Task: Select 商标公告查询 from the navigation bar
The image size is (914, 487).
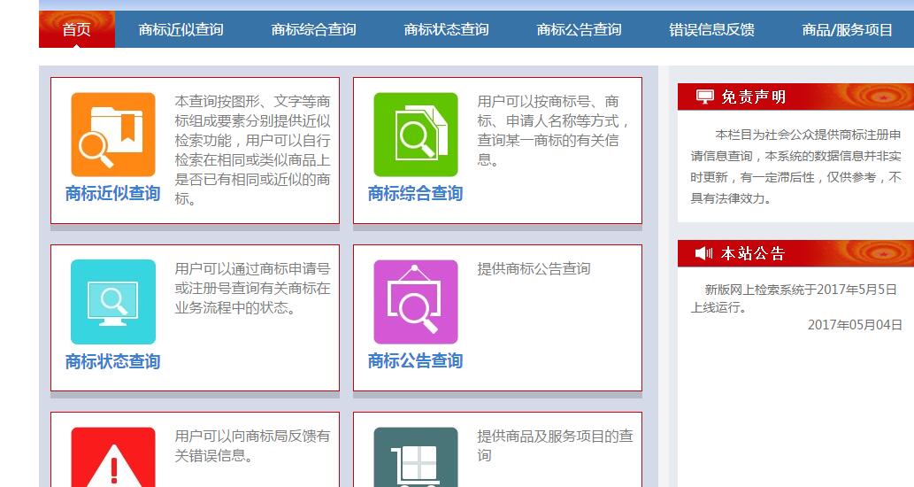Action: (x=579, y=29)
